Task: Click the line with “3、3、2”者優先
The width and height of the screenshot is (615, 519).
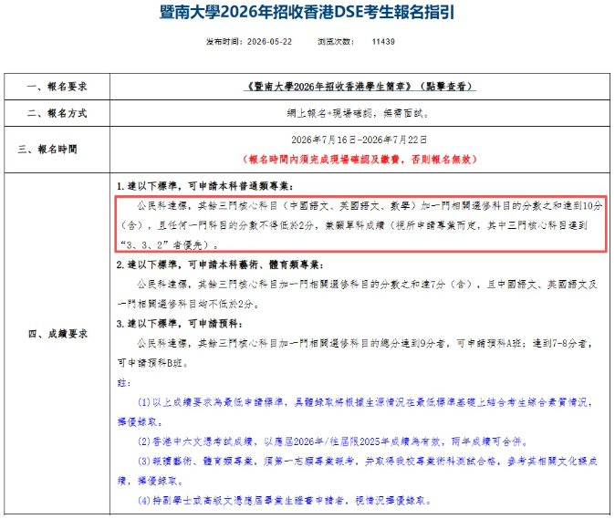Action: tap(169, 245)
